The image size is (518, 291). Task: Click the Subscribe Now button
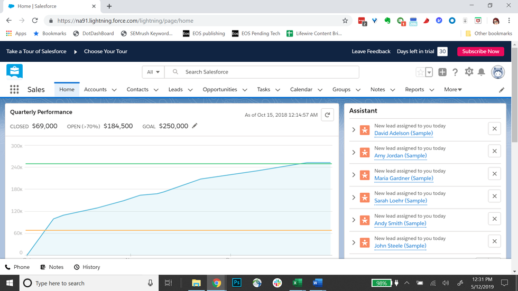coord(480,51)
